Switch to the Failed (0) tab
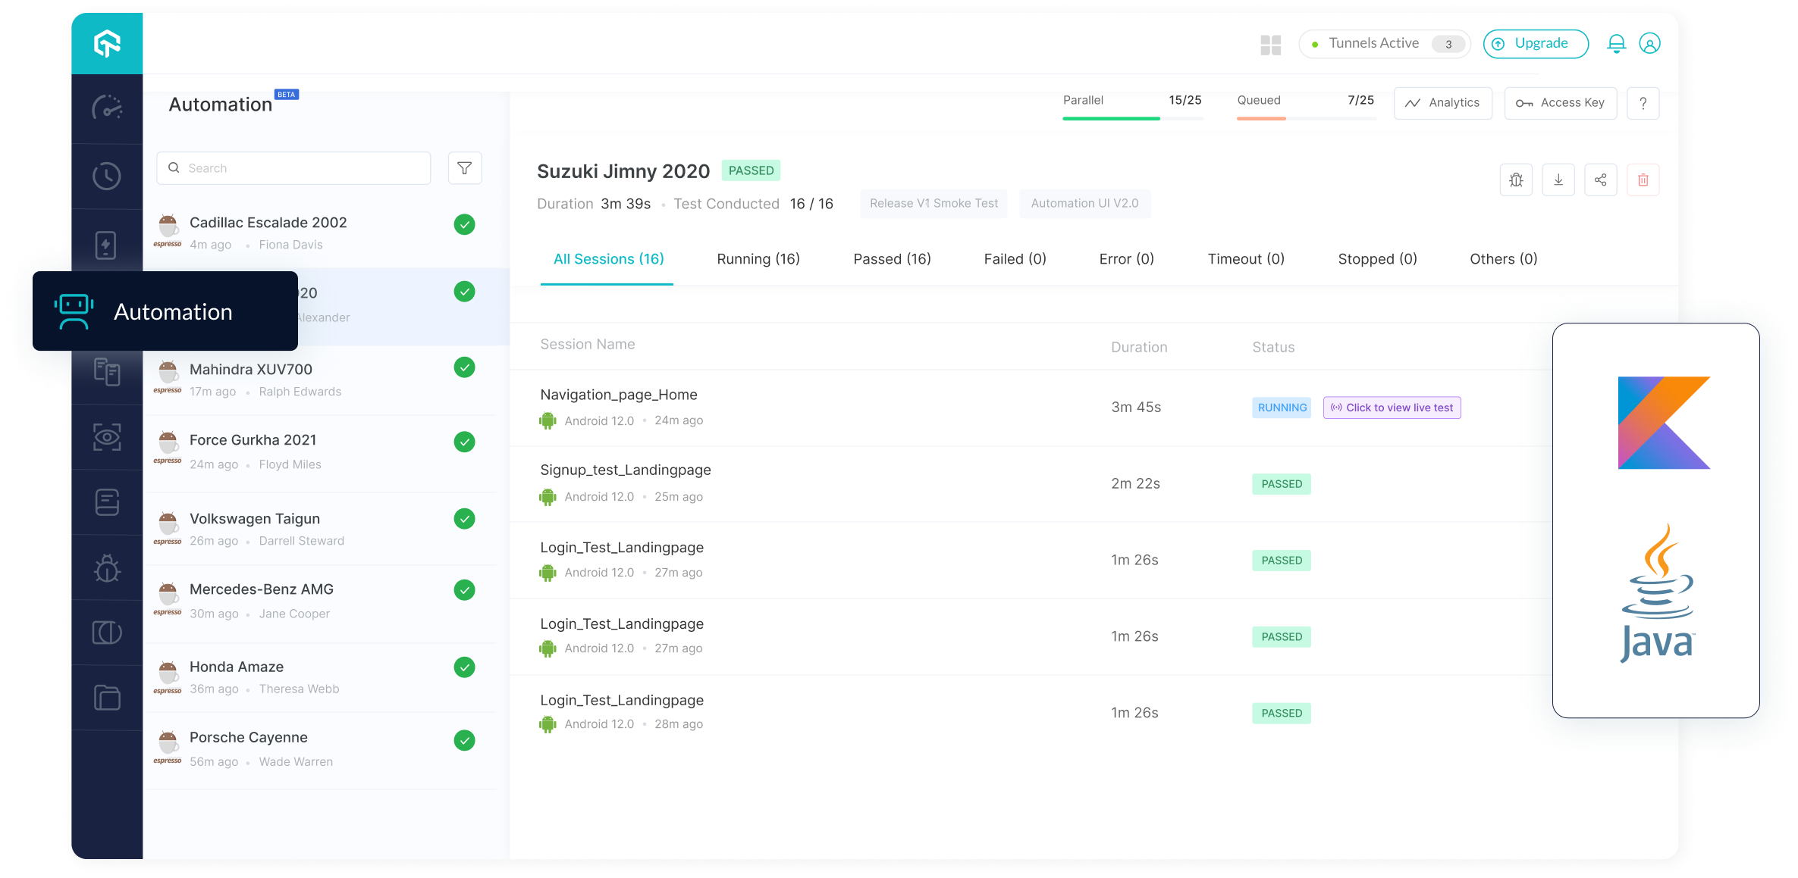Screen dimensions: 1798x878 pyautogui.click(x=1015, y=259)
